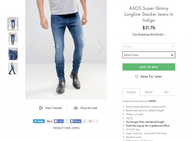Select the Product tab
This screenshot has height=141, width=193.
coord(131,92)
